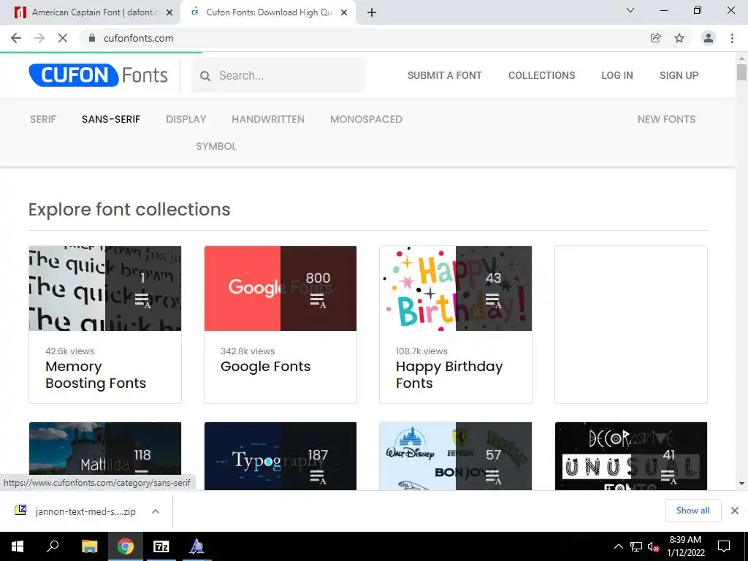
Task: Open the Walt Disney logos thumbnail
Action: click(x=456, y=456)
